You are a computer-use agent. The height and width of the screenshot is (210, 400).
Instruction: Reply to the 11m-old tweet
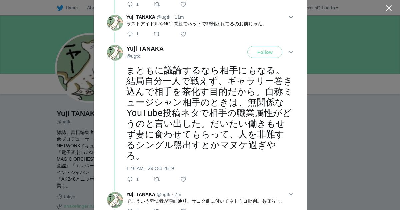(x=130, y=34)
